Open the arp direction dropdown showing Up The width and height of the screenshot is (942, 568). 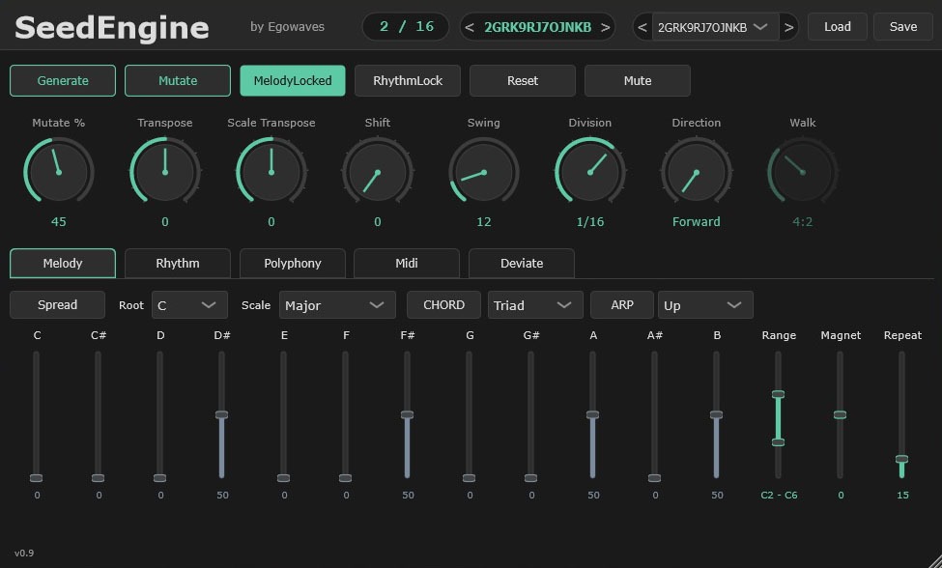pyautogui.click(x=705, y=305)
